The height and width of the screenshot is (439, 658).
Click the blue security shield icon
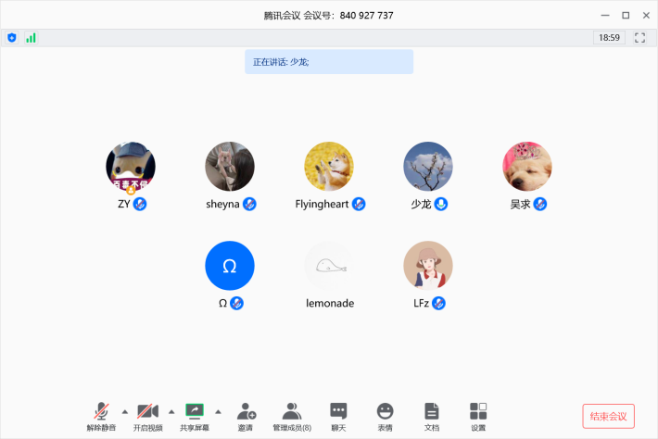point(12,38)
